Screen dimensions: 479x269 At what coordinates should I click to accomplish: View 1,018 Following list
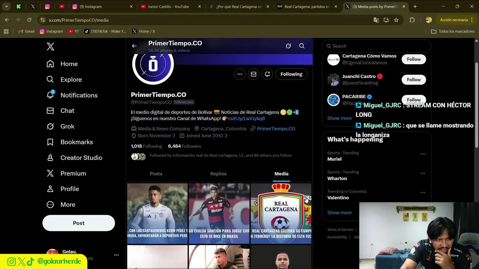tap(146, 146)
